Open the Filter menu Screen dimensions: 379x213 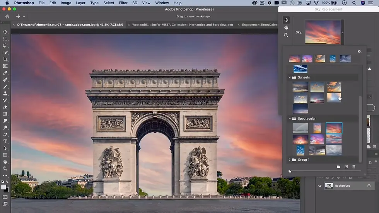coord(123,3)
